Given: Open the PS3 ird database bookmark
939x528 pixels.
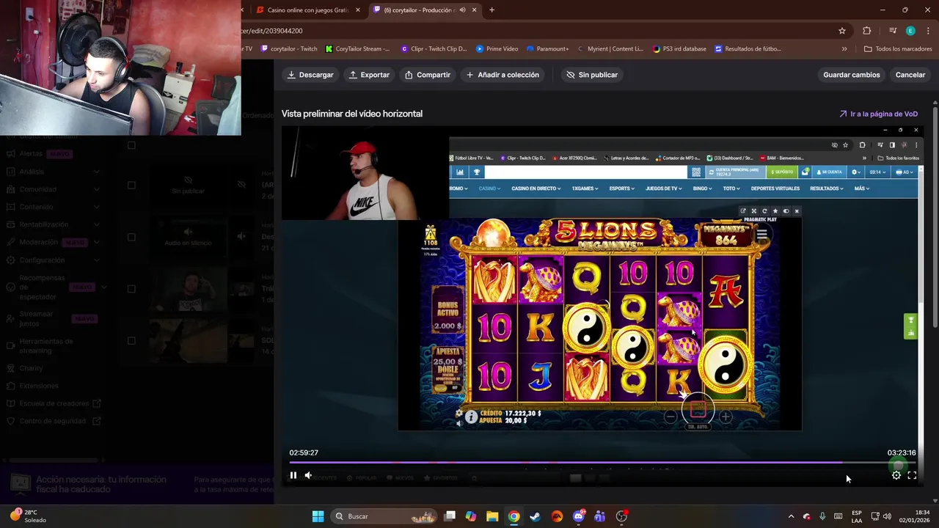Looking at the screenshot, I should click(679, 49).
